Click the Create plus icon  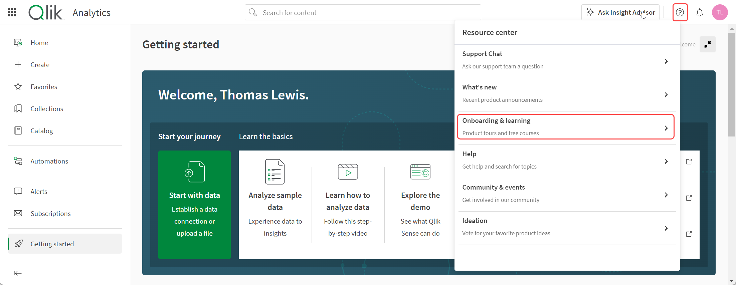click(x=18, y=64)
